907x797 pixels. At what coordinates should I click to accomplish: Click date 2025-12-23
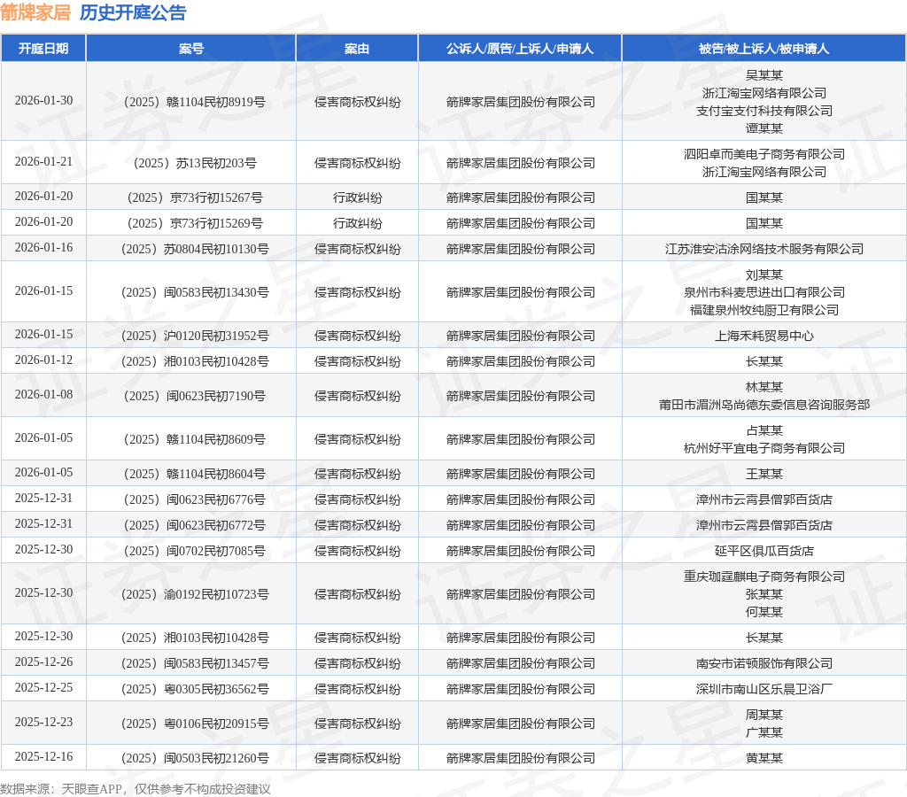pos(44,723)
